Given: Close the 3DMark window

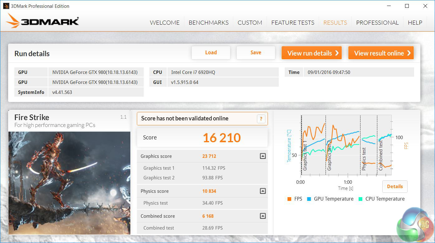Looking at the screenshot, I should click(x=425, y=6).
